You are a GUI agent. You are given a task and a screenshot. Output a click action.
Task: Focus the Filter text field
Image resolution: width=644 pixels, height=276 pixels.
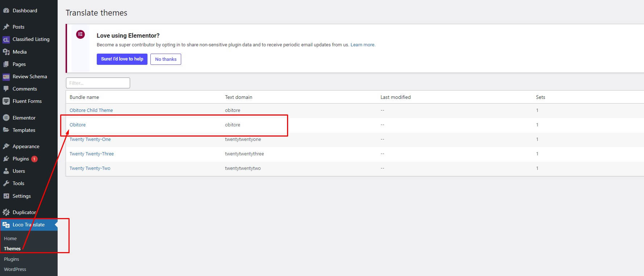click(98, 83)
